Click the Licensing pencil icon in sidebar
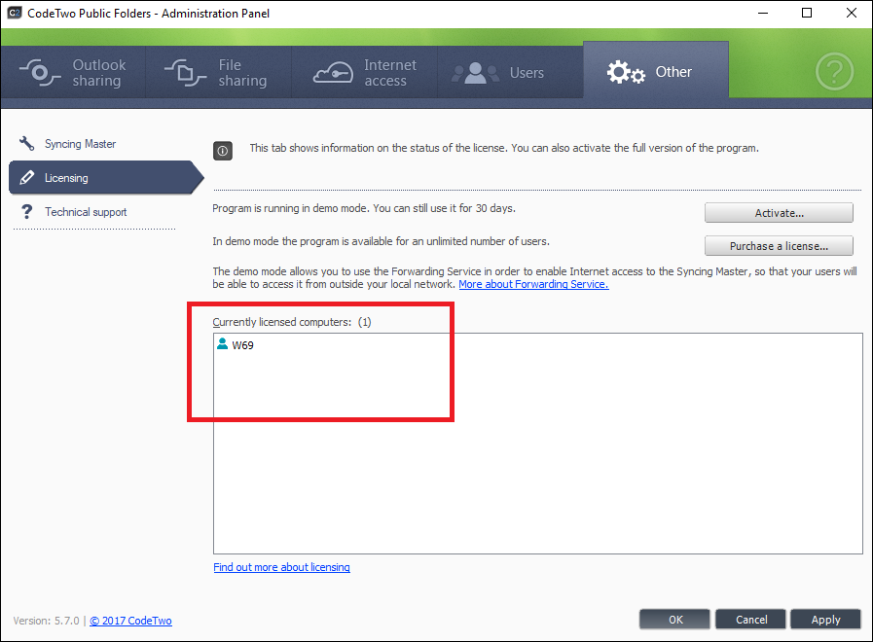Screen dimensions: 873x642 (x=27, y=177)
